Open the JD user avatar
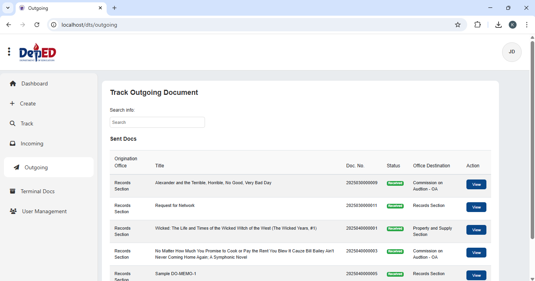The height and width of the screenshot is (281, 535). (x=511, y=52)
